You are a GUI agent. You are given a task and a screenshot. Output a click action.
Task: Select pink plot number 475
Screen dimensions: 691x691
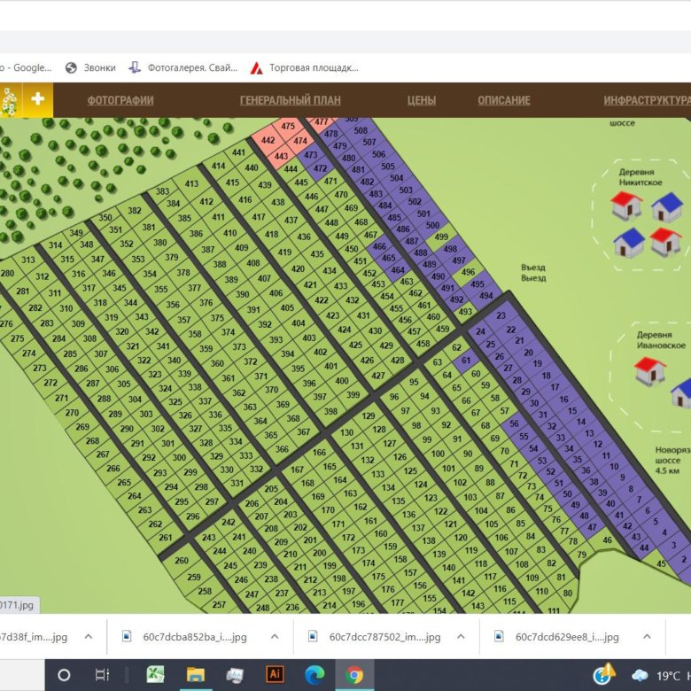(x=288, y=127)
